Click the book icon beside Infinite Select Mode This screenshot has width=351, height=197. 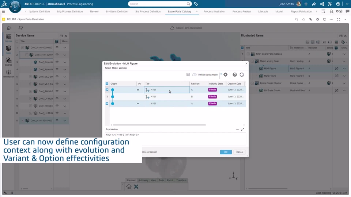[x=188, y=74]
